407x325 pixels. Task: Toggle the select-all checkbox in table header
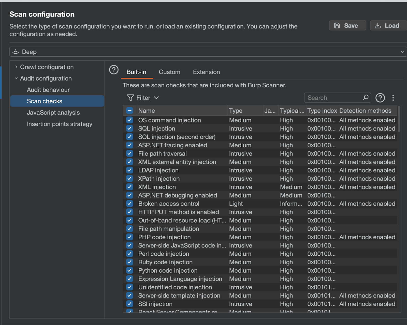coord(129,111)
